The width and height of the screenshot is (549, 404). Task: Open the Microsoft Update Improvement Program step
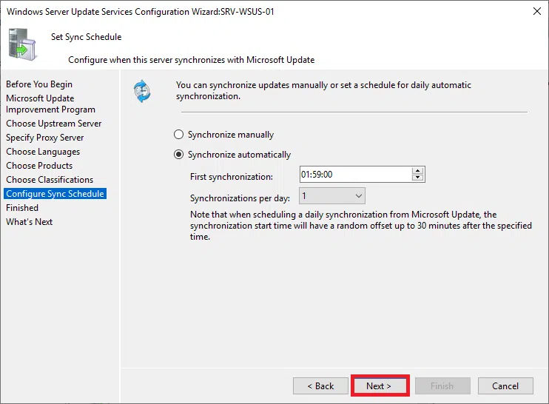click(50, 104)
